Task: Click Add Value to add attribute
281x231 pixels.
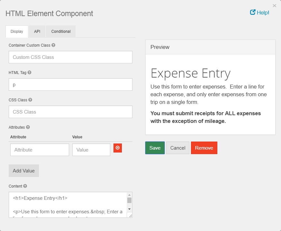Action: [x=23, y=171]
